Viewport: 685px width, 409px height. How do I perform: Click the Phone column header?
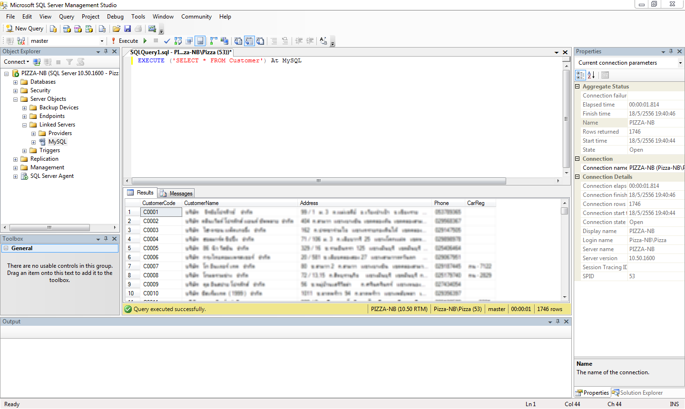(449, 203)
